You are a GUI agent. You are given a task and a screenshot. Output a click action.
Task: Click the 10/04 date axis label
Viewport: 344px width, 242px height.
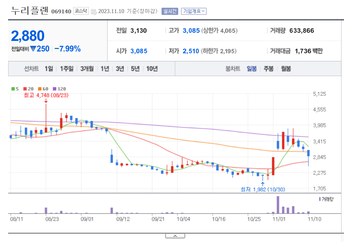[183, 219]
